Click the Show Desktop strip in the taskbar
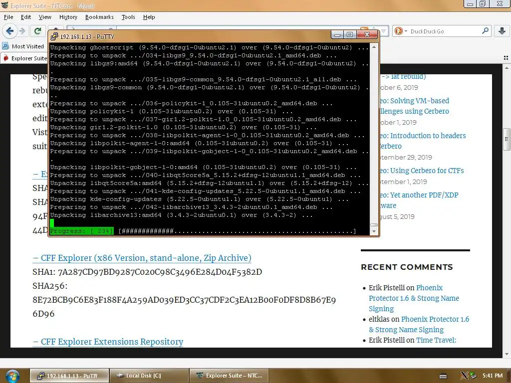The width and height of the screenshot is (511, 383). (x=508, y=376)
